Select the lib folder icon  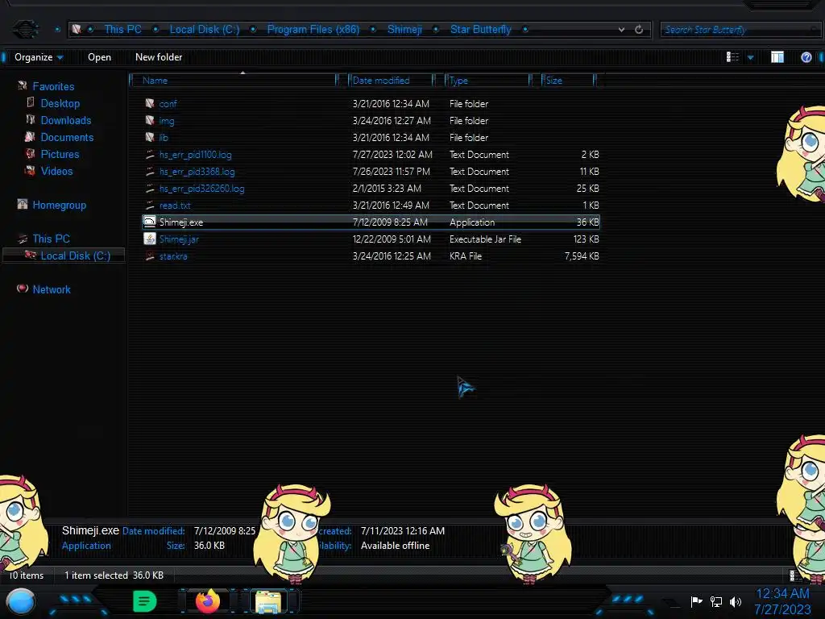point(150,137)
